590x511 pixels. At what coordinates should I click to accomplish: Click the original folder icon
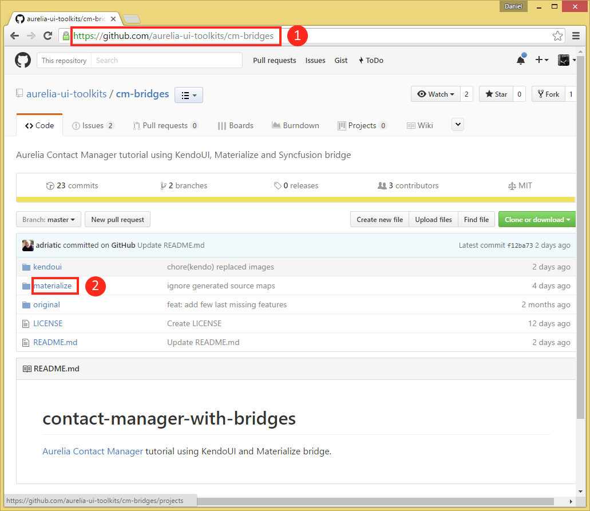26,305
